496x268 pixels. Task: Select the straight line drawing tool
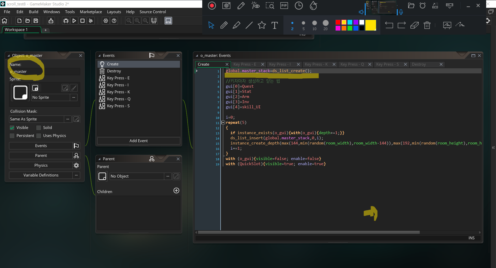[249, 25]
